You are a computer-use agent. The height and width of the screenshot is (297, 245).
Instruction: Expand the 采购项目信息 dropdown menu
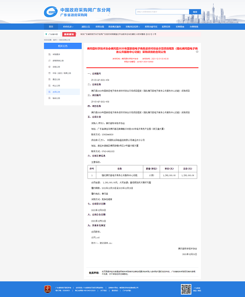133,27
